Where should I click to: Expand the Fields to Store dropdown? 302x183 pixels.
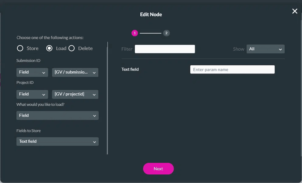[57, 142]
